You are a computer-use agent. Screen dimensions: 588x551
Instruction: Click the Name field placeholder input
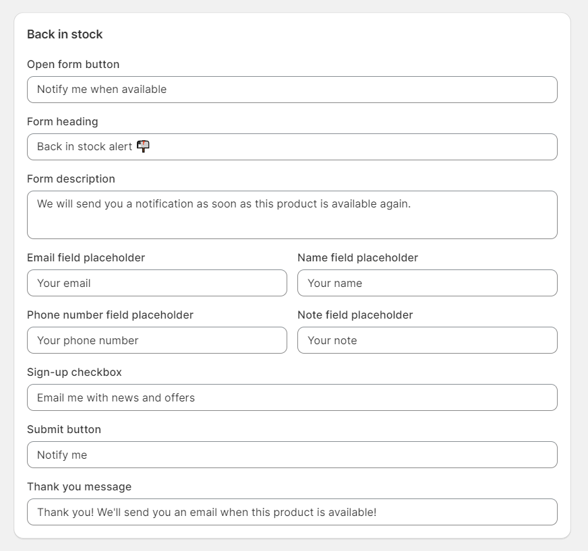(x=428, y=283)
